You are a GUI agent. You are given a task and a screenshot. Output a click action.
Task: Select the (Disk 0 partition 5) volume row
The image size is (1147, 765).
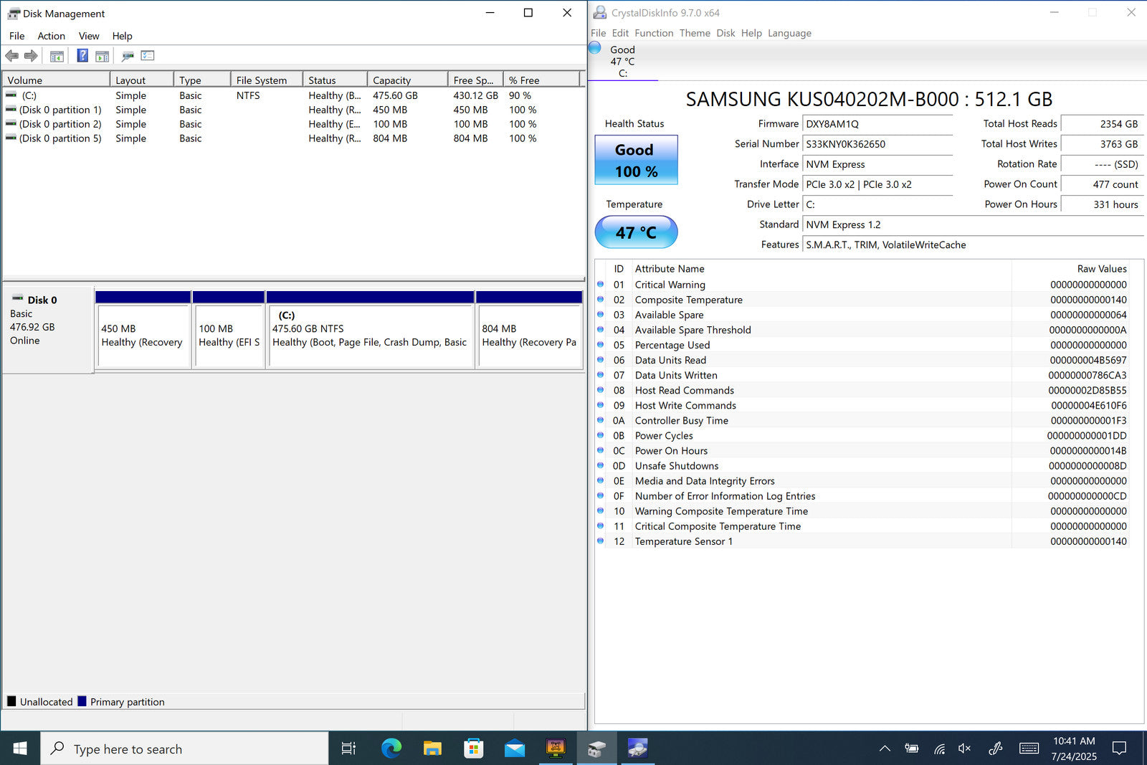click(x=292, y=138)
